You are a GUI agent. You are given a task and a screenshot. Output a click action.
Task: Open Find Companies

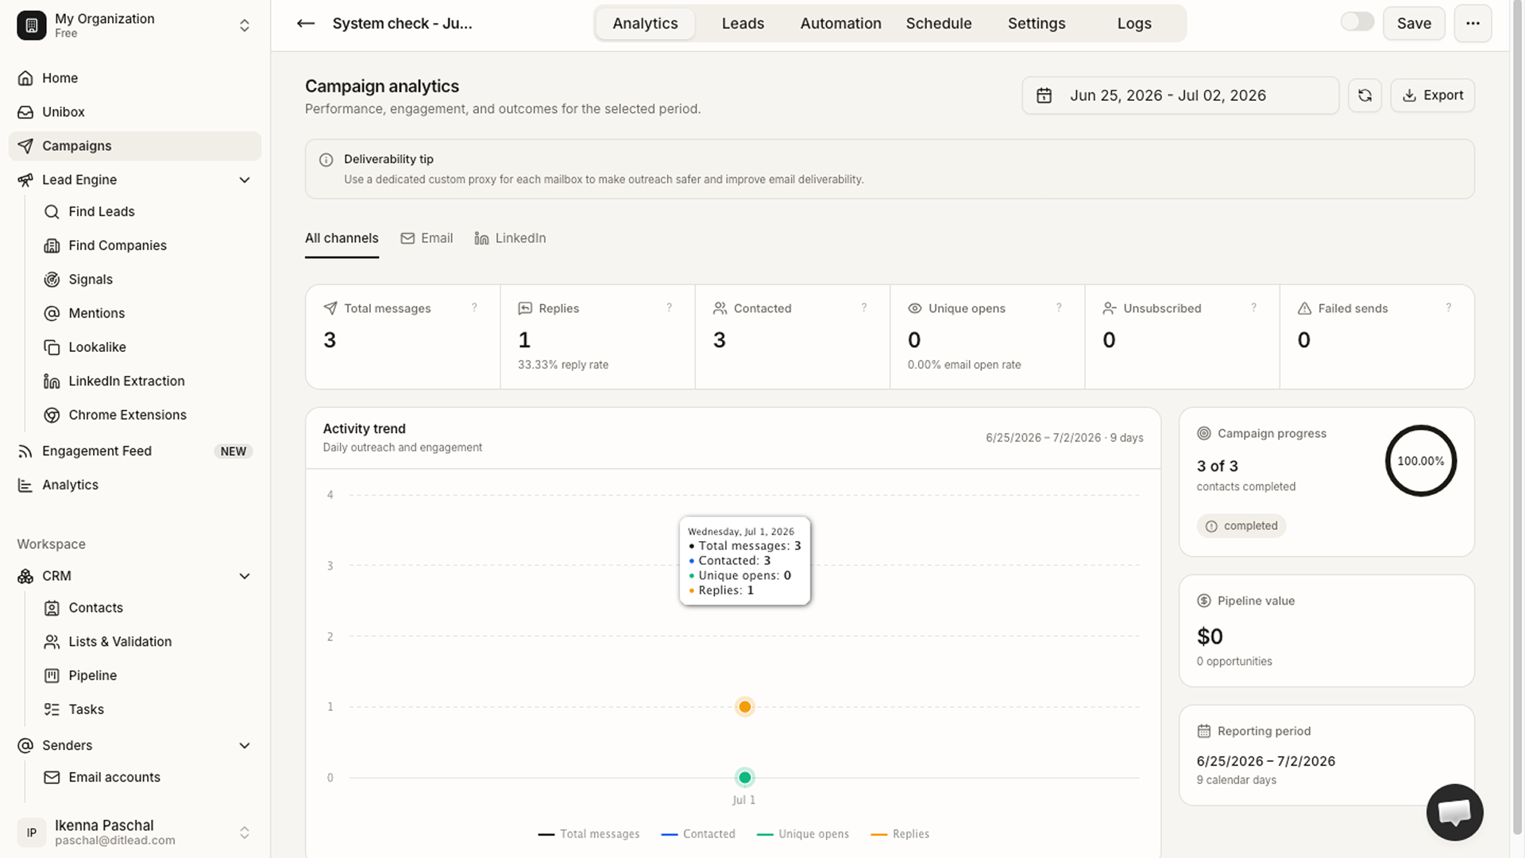148,245
